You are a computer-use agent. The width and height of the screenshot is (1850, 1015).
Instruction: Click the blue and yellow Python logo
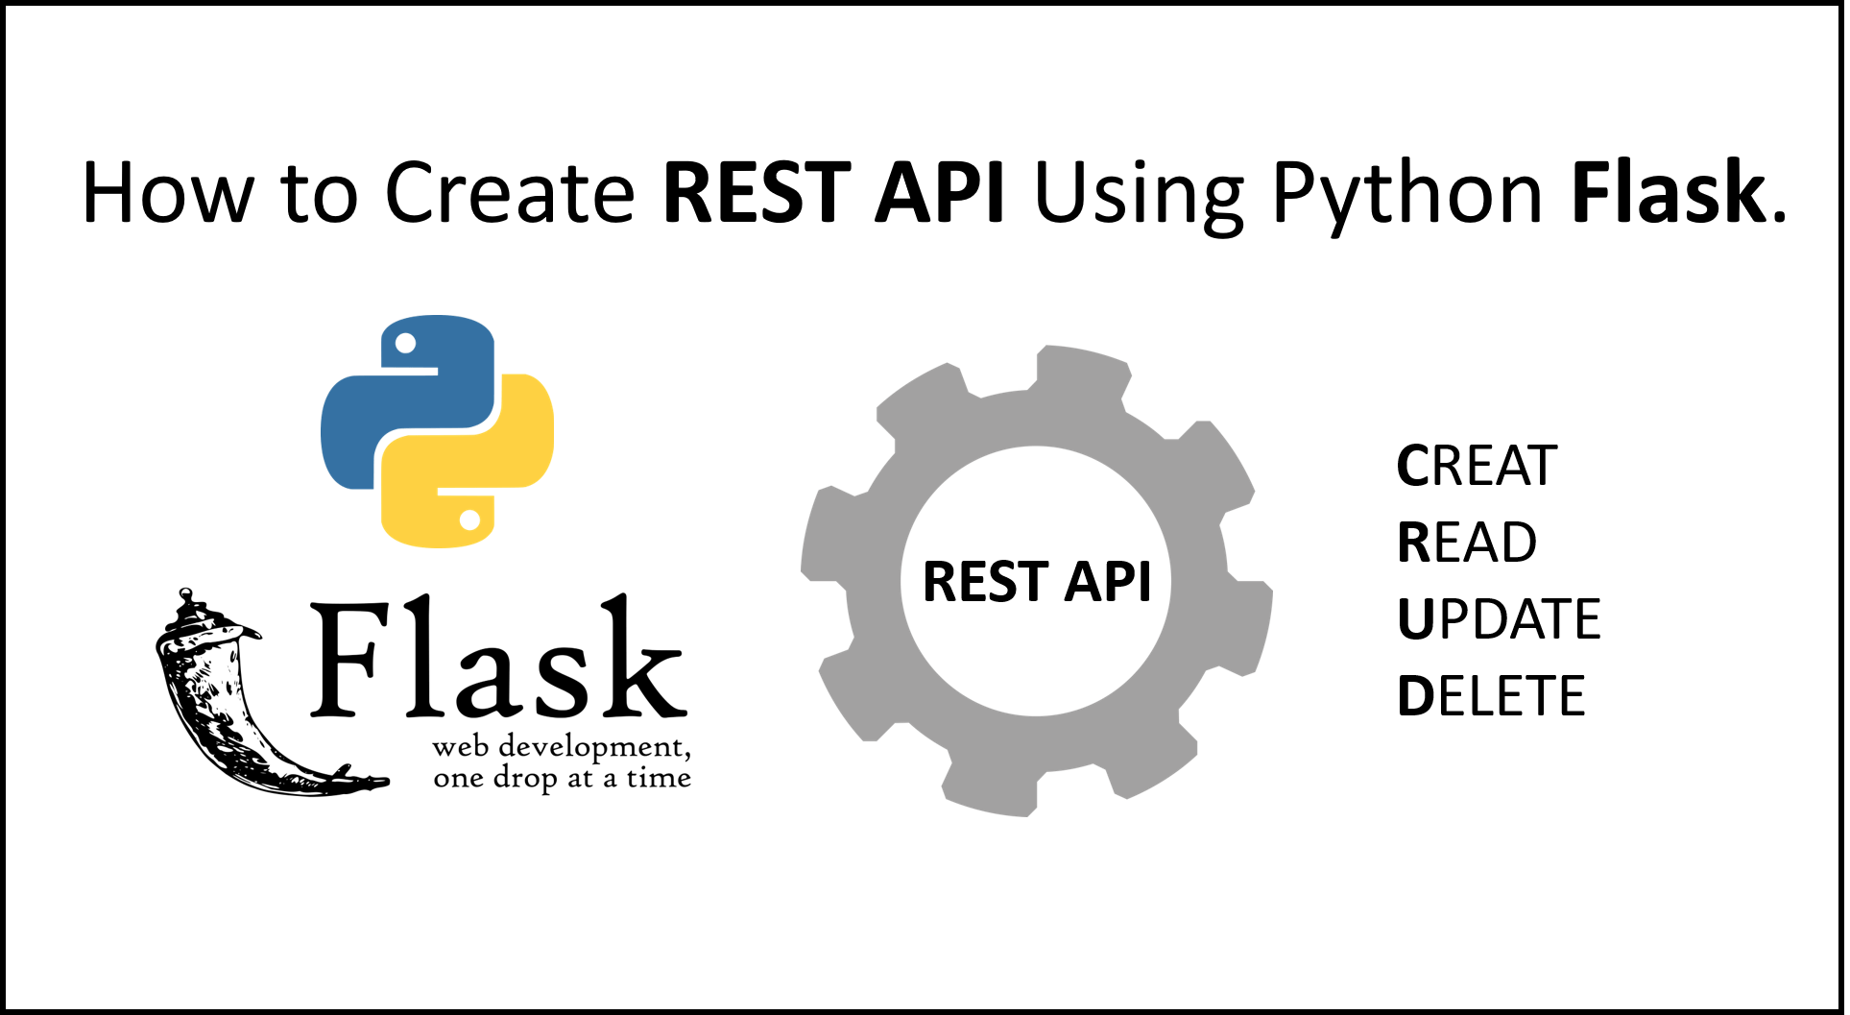[x=437, y=431]
